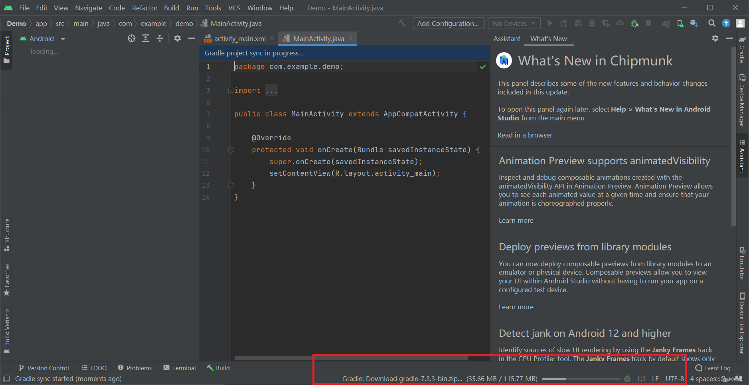
Task: Click the Make Project hammer icon
Action: point(402,24)
